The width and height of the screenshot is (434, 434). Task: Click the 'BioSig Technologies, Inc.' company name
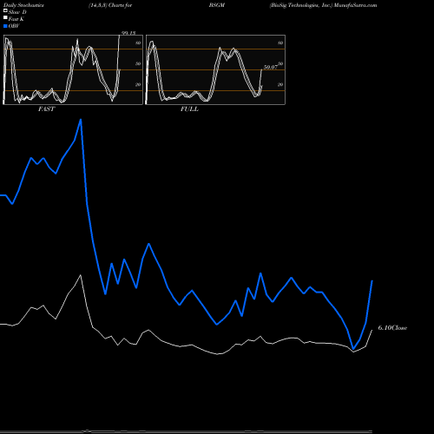301,5
